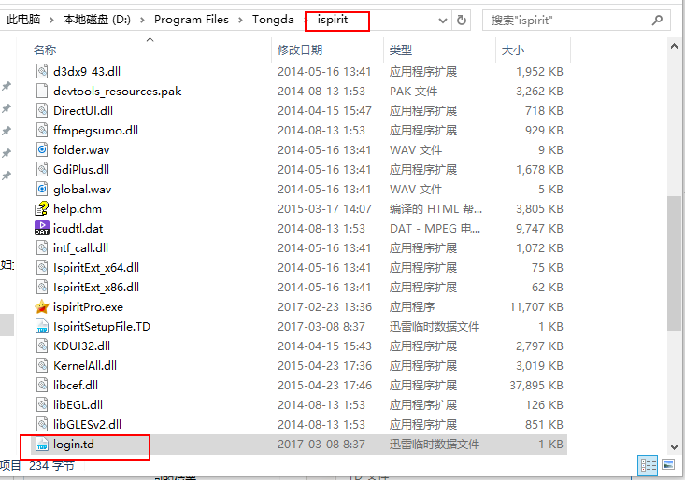Go to 此电脑 in the breadcrumb
The width and height of the screenshot is (685, 480).
tap(23, 20)
